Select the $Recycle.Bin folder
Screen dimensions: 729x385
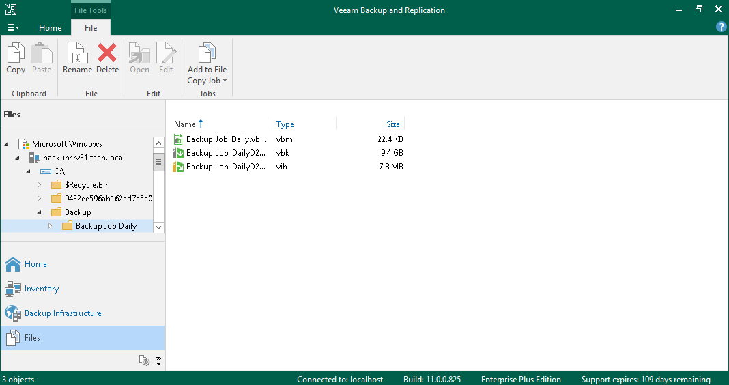click(87, 185)
